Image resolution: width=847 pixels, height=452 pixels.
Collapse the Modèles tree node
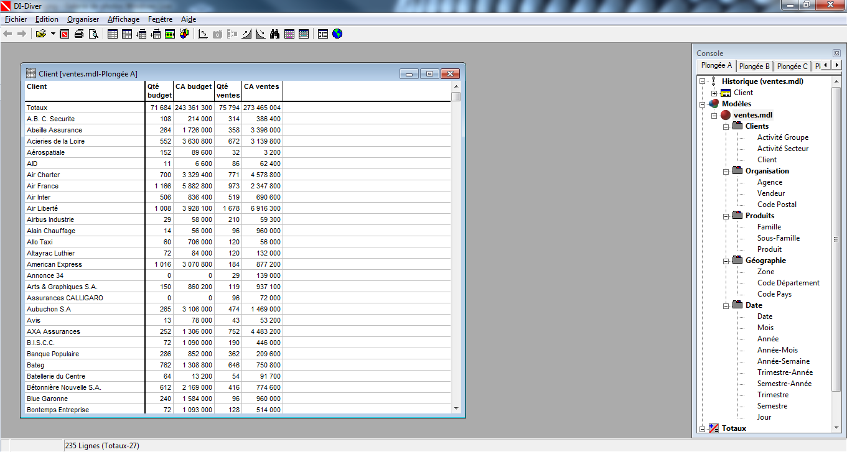pyautogui.click(x=702, y=104)
